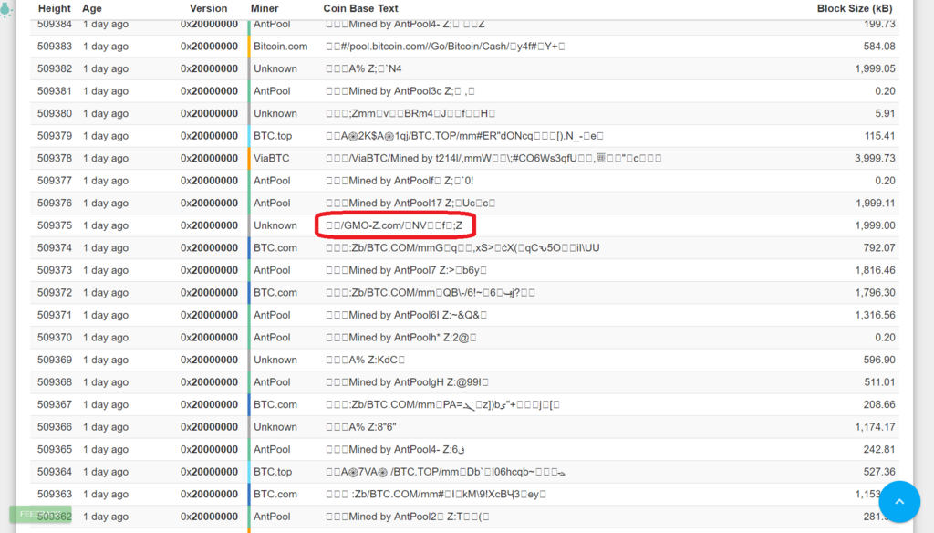
Task: Click block size value 1,316.56
Action: pos(875,315)
